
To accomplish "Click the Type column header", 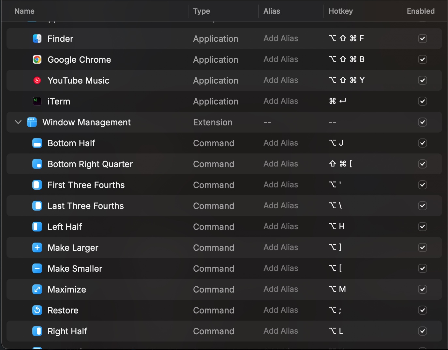I will pos(202,11).
